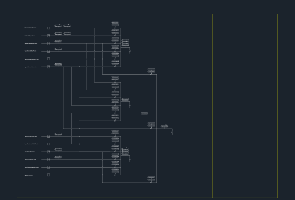
Task: Select square block symbol on Salida del Desgasificador line
Action: coord(49,36)
